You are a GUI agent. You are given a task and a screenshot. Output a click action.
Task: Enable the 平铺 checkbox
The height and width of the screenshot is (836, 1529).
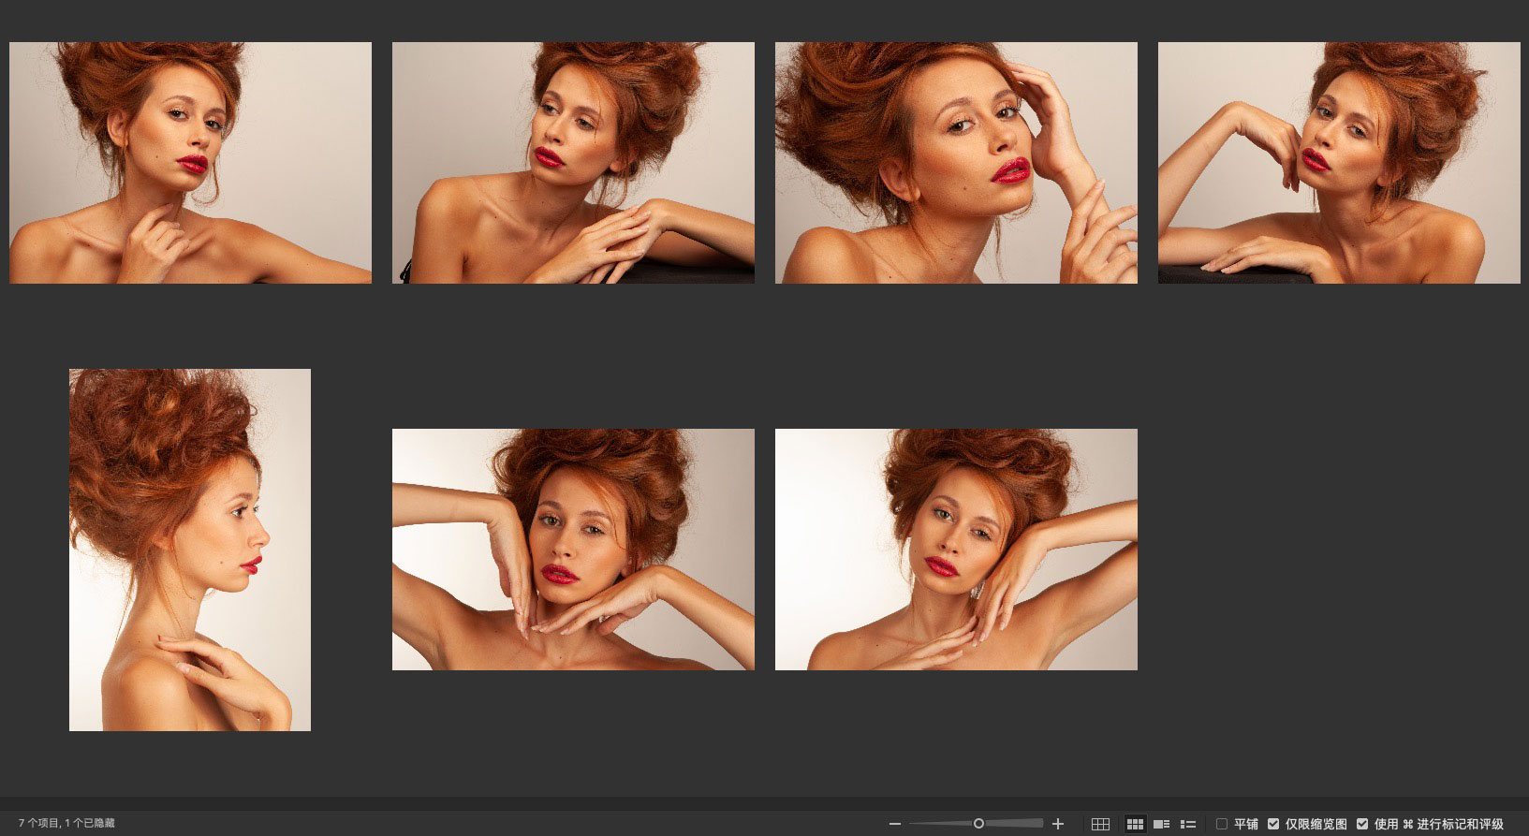click(1222, 824)
